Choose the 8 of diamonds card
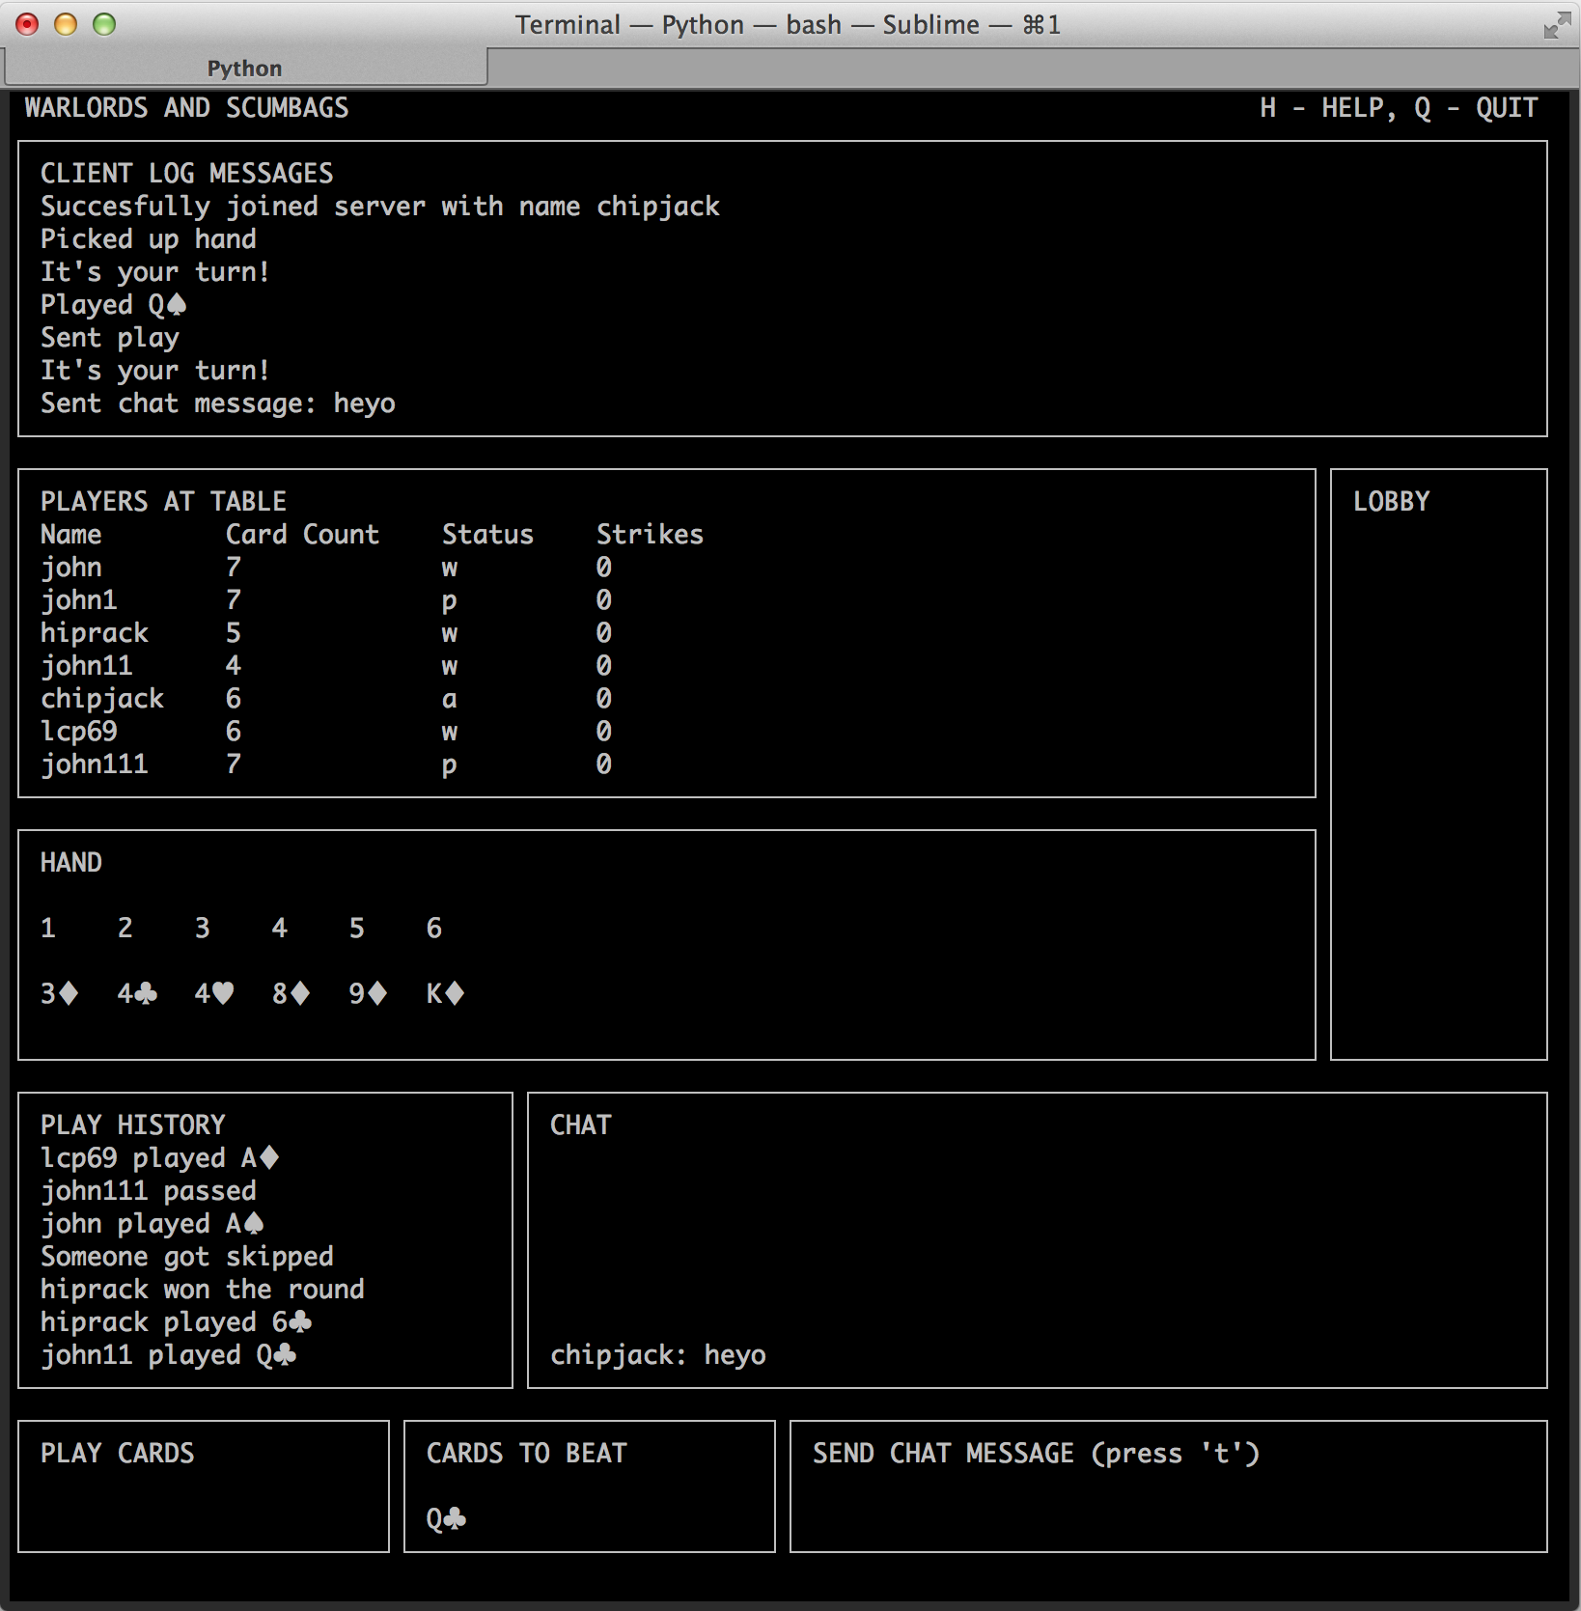Screen dimensions: 1581x1611 tap(291, 993)
